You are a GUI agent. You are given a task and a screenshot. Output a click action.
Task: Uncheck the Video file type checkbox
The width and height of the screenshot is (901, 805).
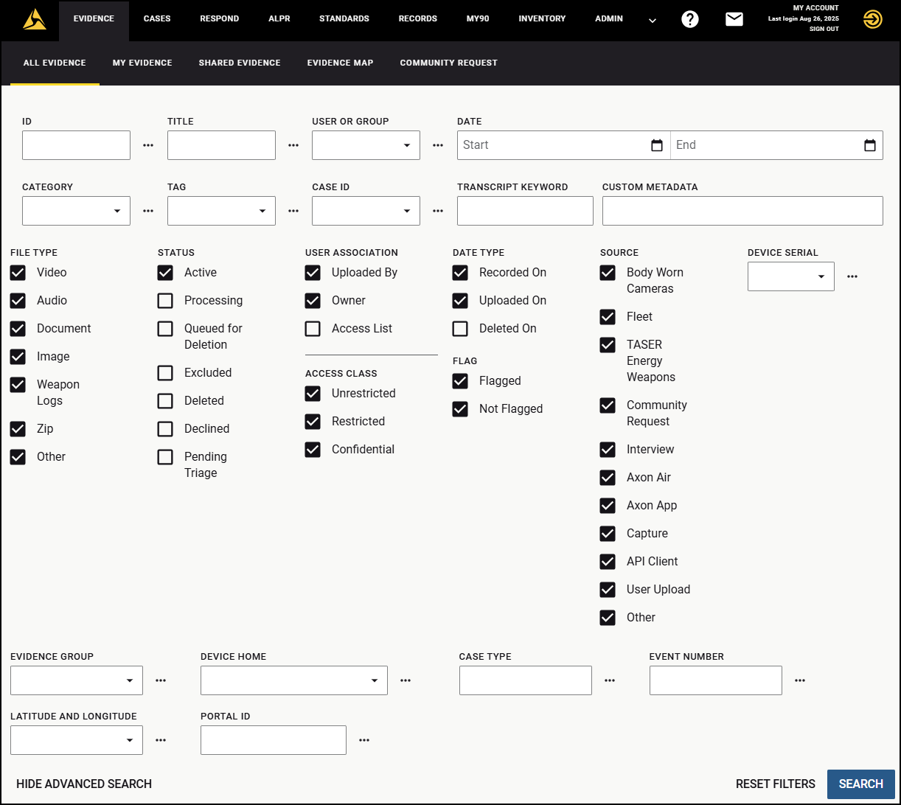[18, 273]
